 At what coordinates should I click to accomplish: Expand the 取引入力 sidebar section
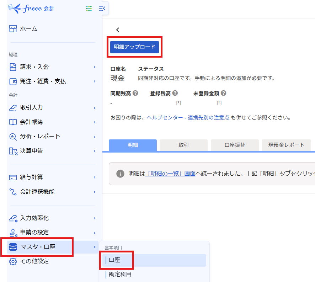point(31,108)
